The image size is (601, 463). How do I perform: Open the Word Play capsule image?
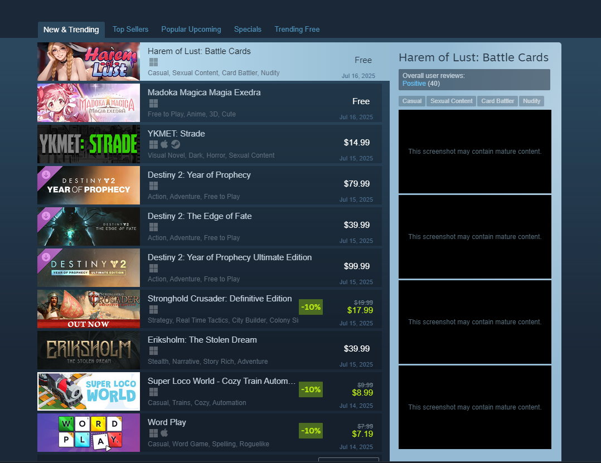tap(89, 433)
